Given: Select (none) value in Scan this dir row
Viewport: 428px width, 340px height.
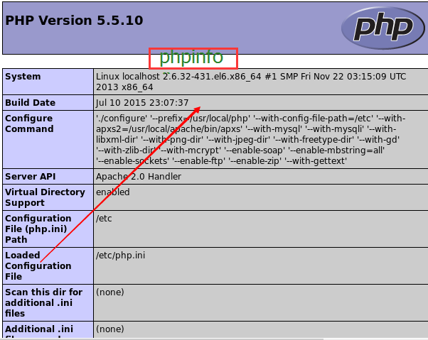Looking at the screenshot, I should 110,292.
